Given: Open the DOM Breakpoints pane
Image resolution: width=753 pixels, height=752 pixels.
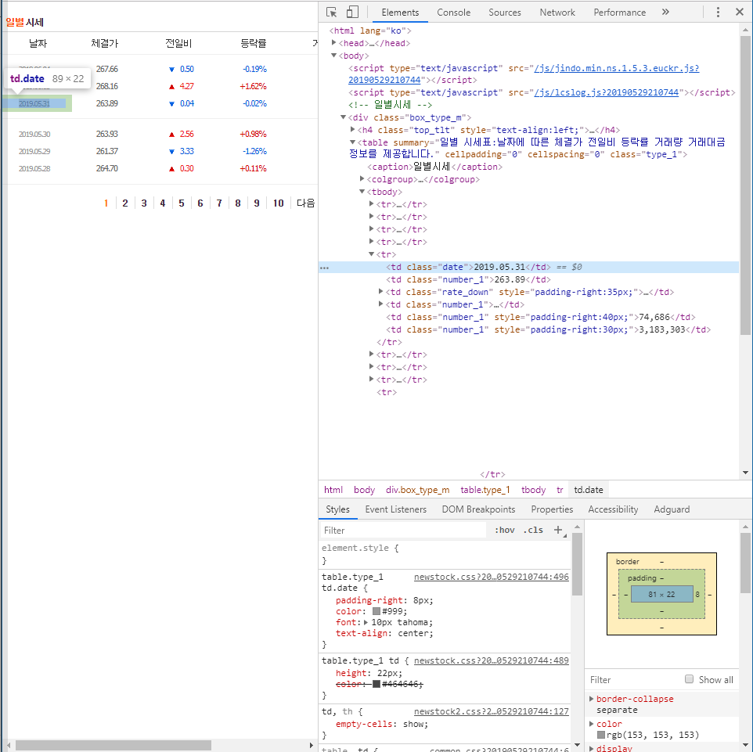Looking at the screenshot, I should pyautogui.click(x=478, y=509).
